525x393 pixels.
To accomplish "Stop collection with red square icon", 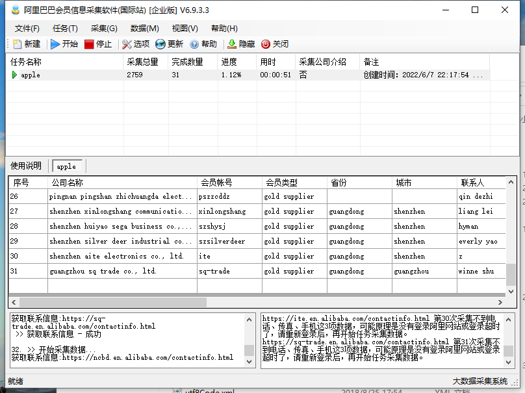I will tap(89, 44).
